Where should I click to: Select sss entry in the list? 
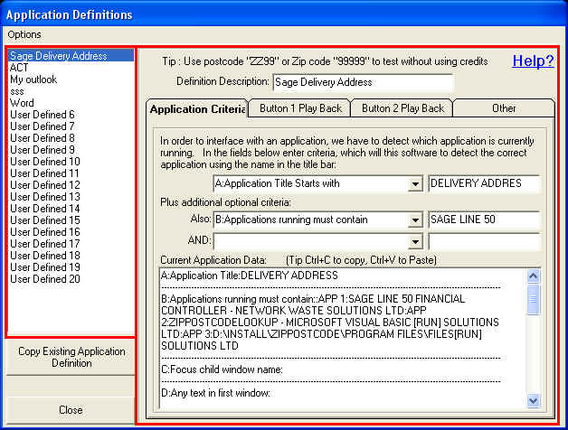[71, 91]
